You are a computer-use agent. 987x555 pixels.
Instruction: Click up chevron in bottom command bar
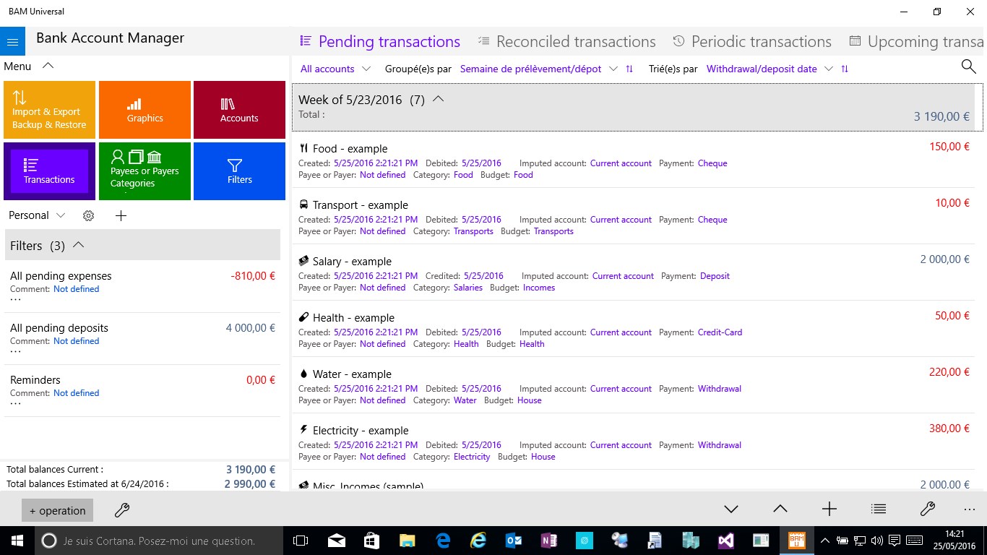coord(780,509)
